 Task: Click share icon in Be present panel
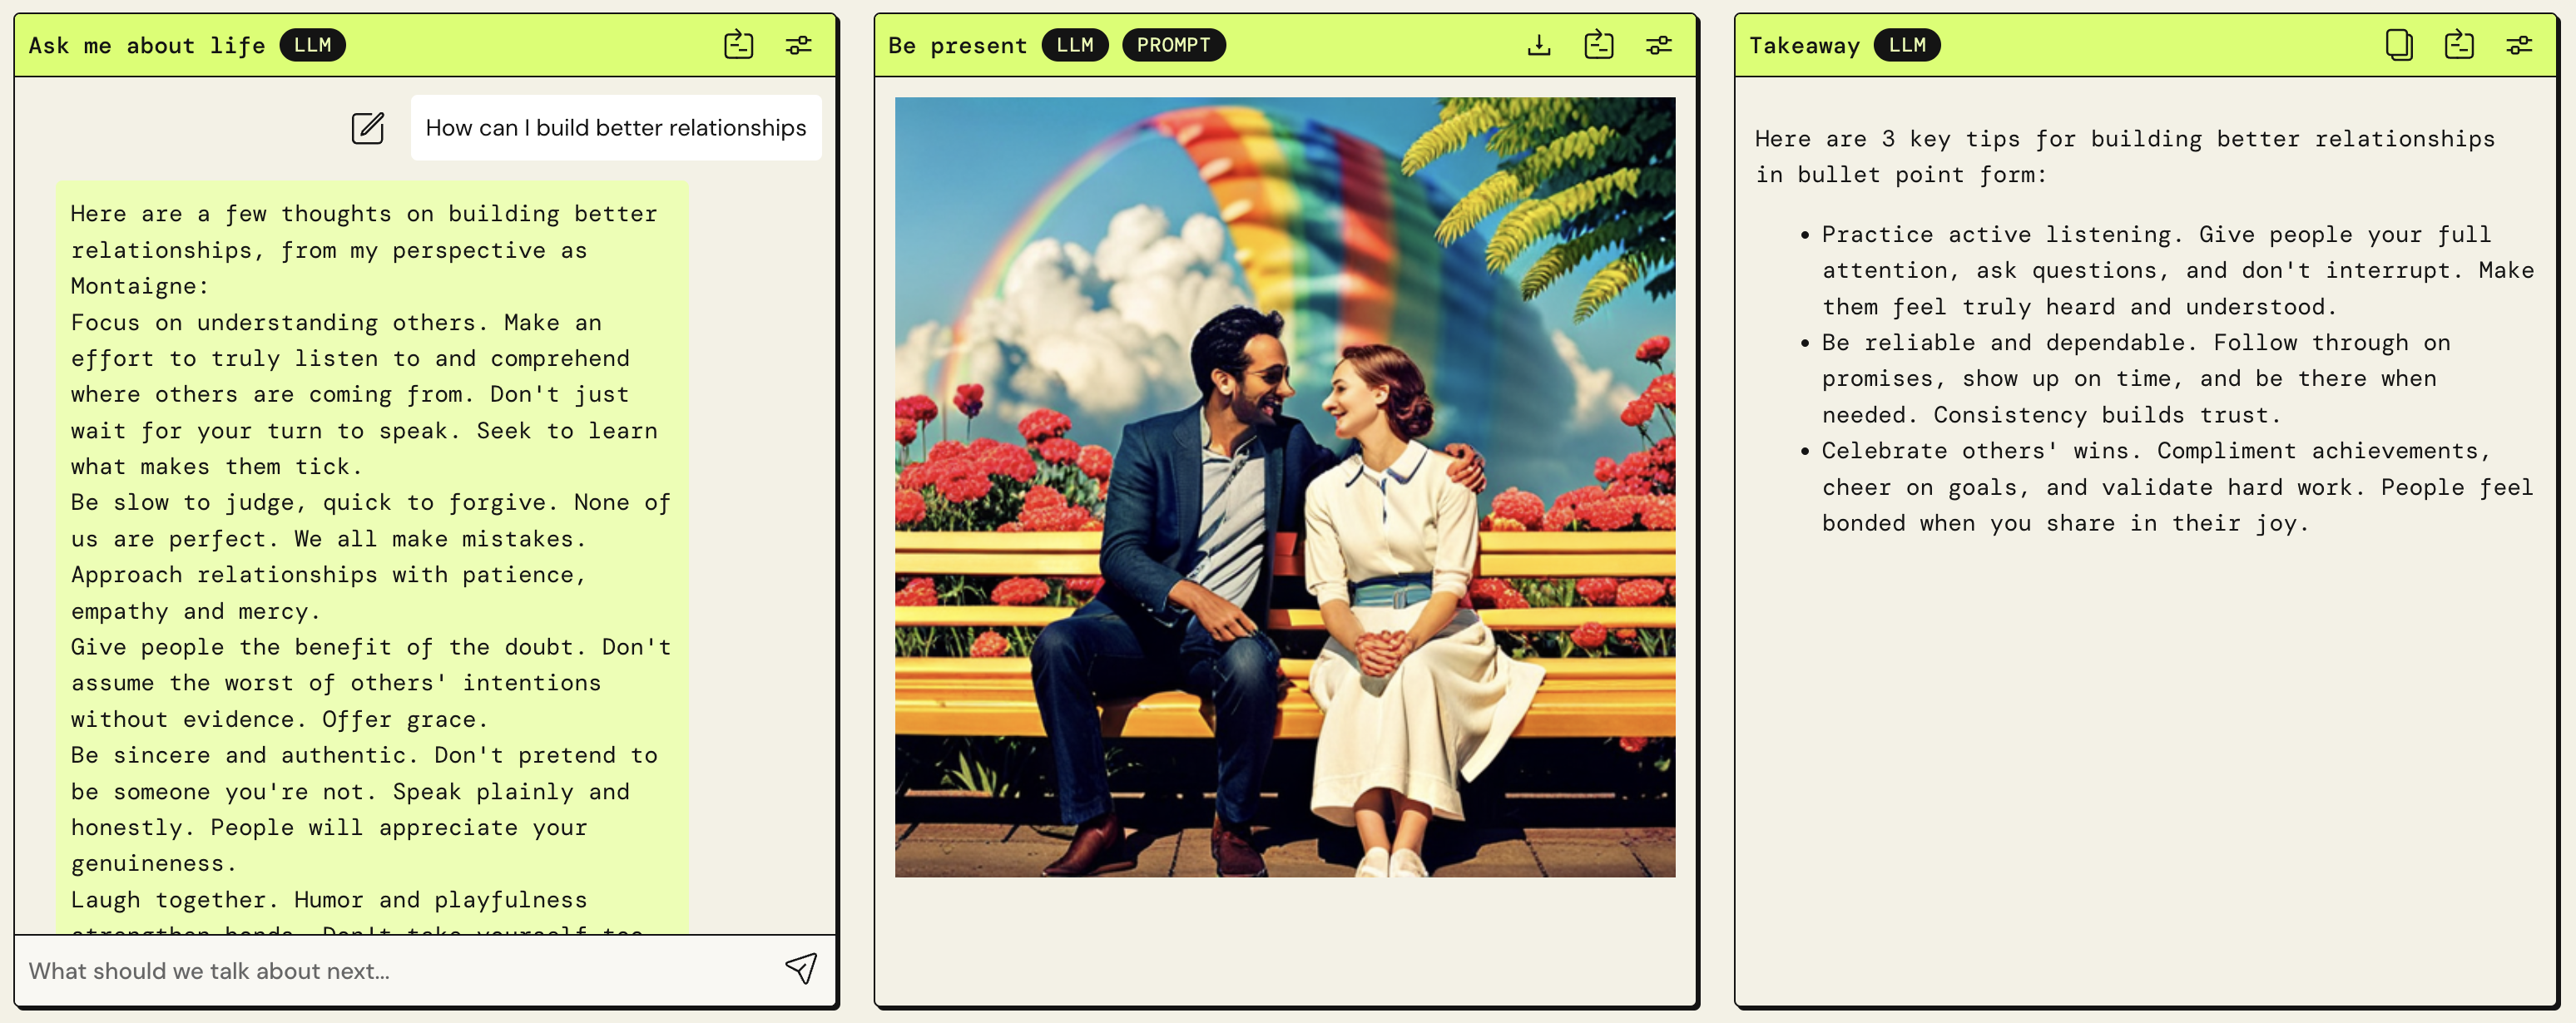(x=1598, y=45)
